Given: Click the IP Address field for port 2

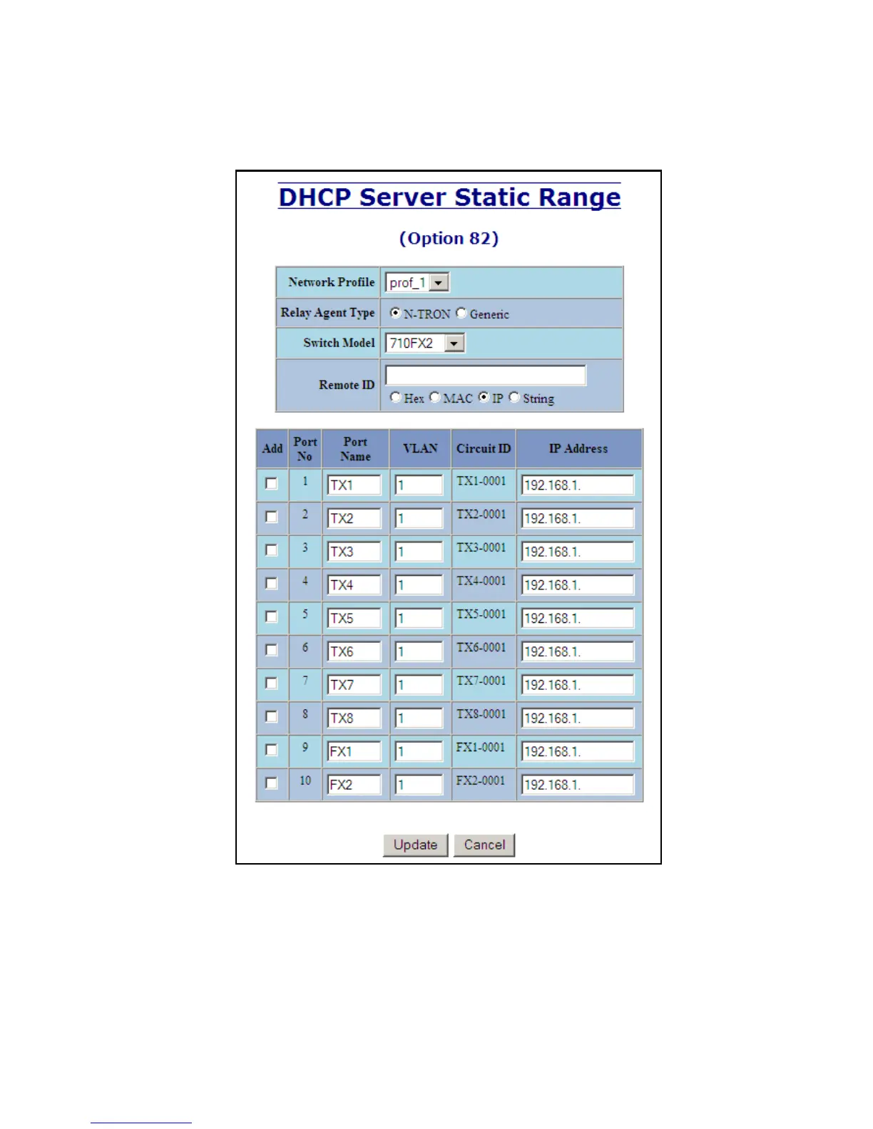Looking at the screenshot, I should 578,518.
